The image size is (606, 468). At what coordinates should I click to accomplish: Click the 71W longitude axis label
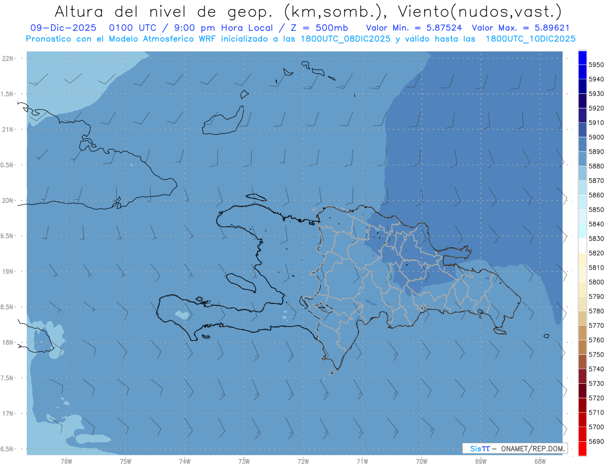[362, 461]
